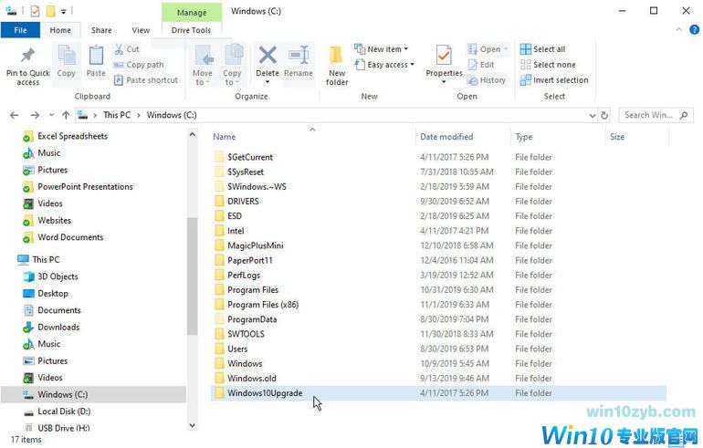The height and width of the screenshot is (448, 703).
Task: Select This PC in navigation pane
Action: tap(46, 259)
